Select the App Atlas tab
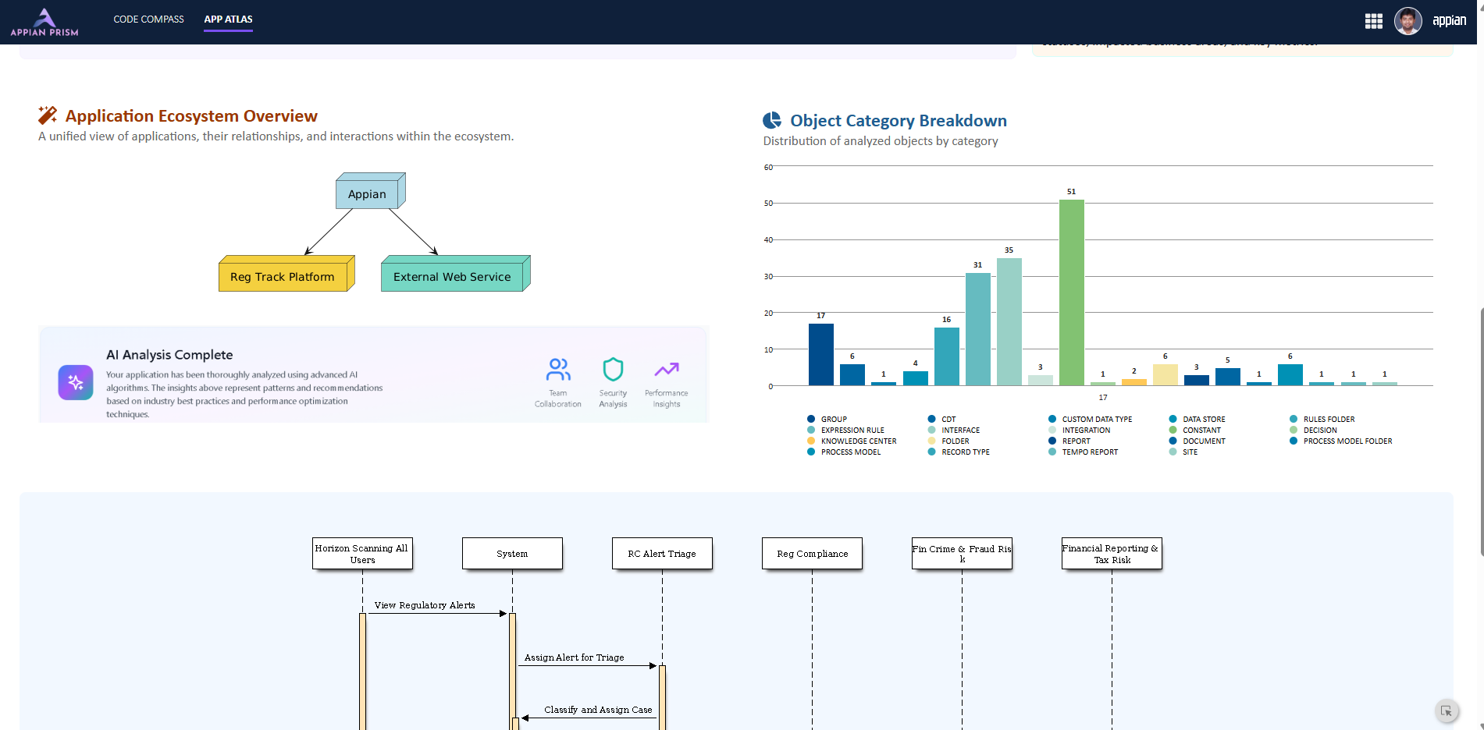 click(228, 19)
